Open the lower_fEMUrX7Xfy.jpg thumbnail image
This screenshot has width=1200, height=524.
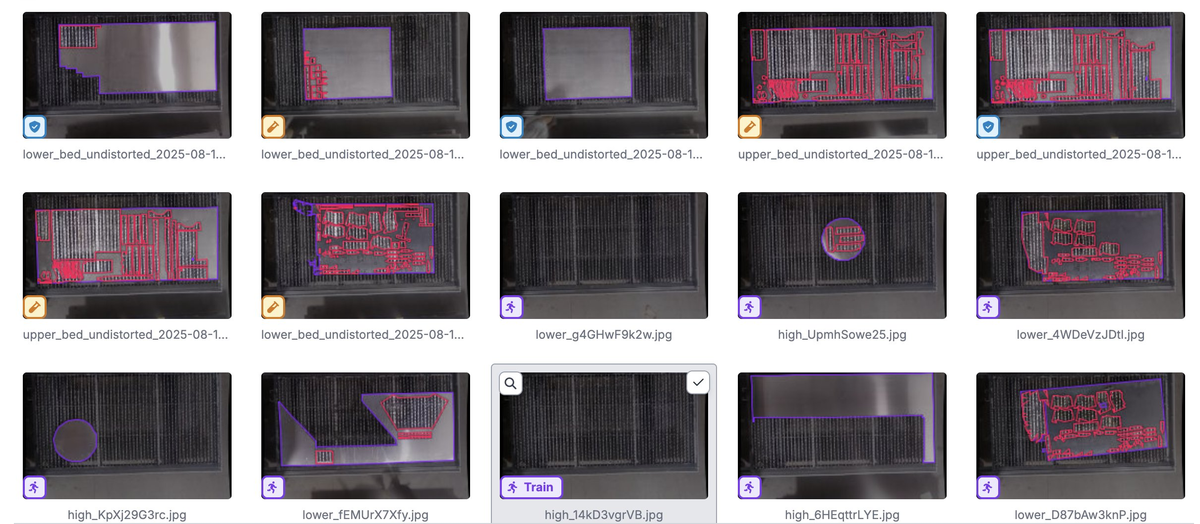tap(365, 436)
